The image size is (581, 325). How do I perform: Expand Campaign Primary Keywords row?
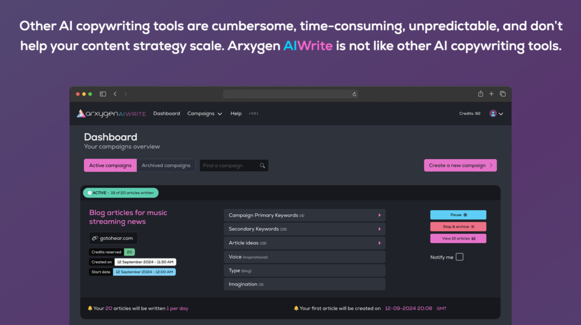(x=305, y=215)
